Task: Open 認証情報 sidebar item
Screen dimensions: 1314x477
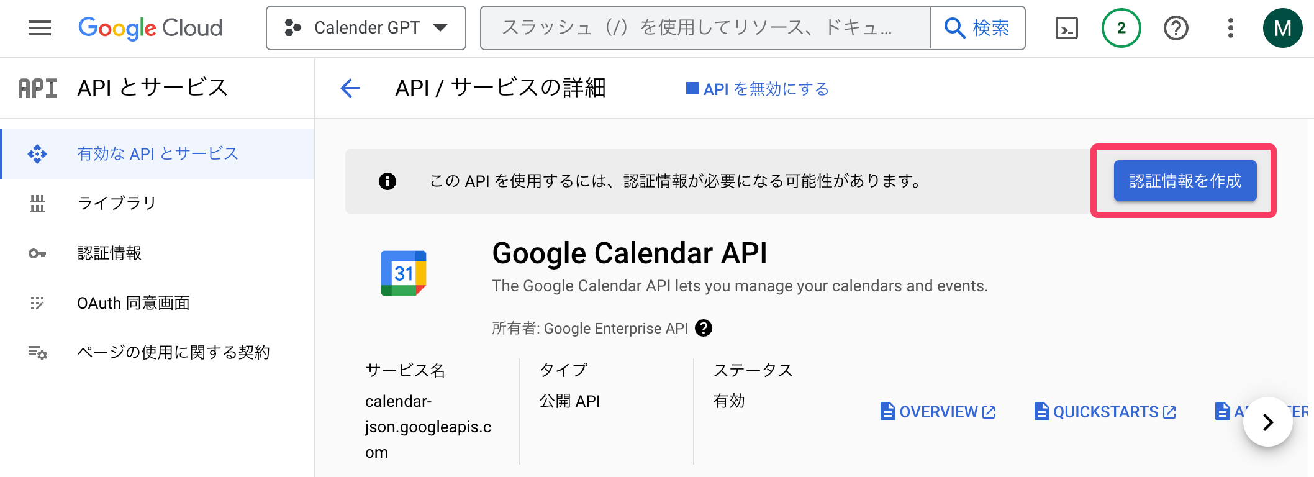Action: pyautogui.click(x=109, y=253)
